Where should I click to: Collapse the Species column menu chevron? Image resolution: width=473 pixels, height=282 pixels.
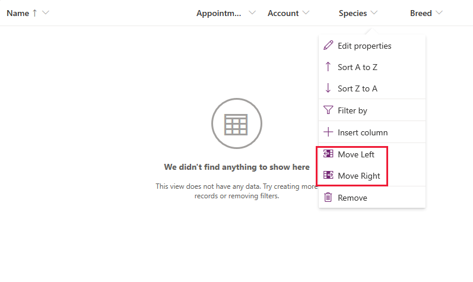(374, 13)
